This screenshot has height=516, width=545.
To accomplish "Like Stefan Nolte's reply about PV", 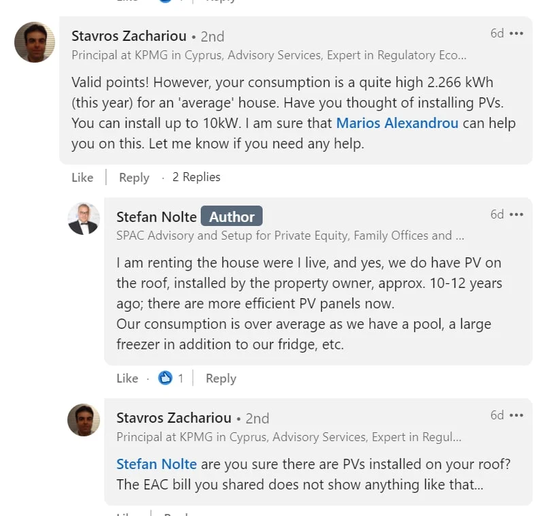I will click(x=127, y=378).
